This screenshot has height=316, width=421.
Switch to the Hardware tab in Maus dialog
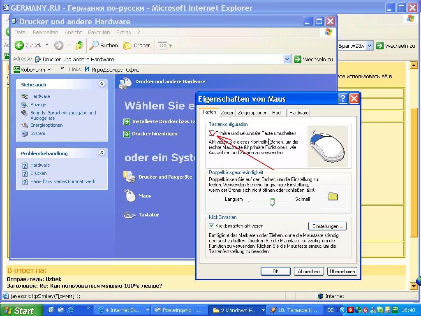click(298, 113)
